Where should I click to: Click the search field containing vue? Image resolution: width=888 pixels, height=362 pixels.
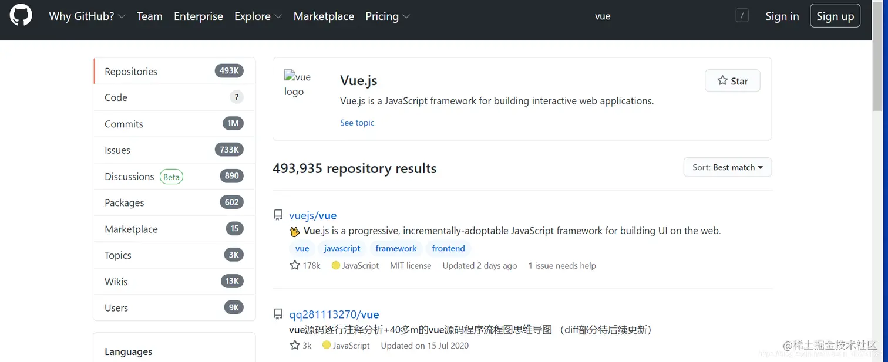pyautogui.click(x=670, y=16)
